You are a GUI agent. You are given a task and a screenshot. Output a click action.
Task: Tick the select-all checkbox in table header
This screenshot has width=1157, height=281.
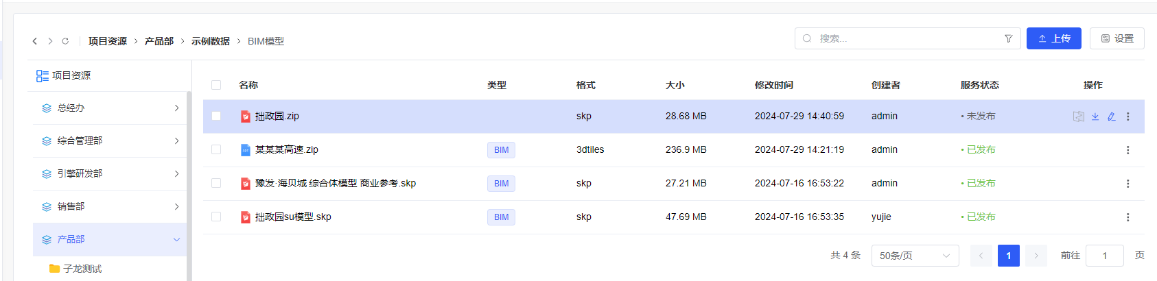point(216,85)
